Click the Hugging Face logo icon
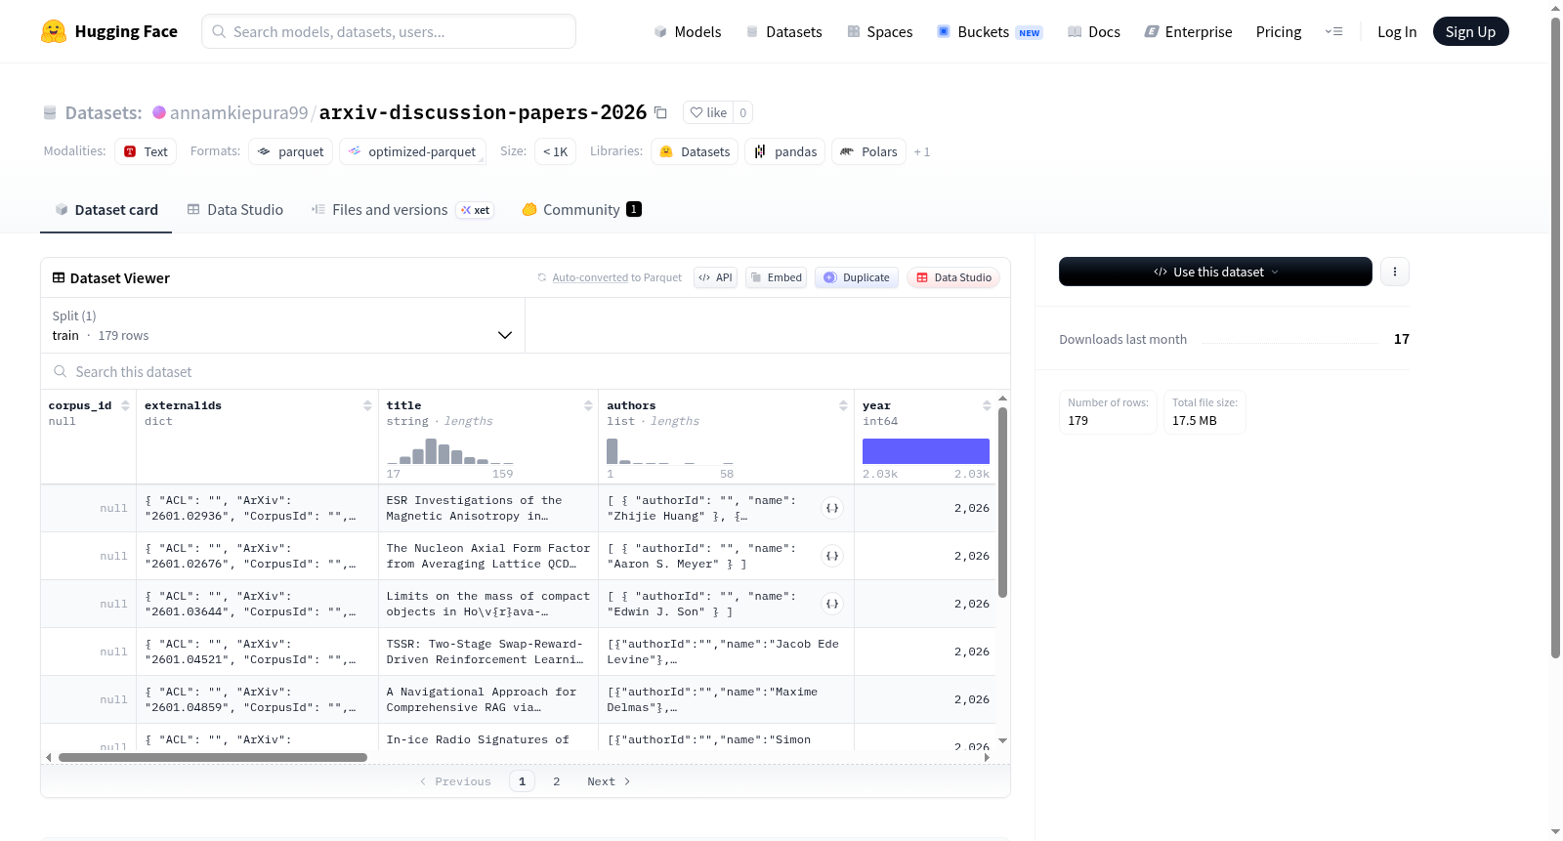1563x841 pixels. coord(54,31)
